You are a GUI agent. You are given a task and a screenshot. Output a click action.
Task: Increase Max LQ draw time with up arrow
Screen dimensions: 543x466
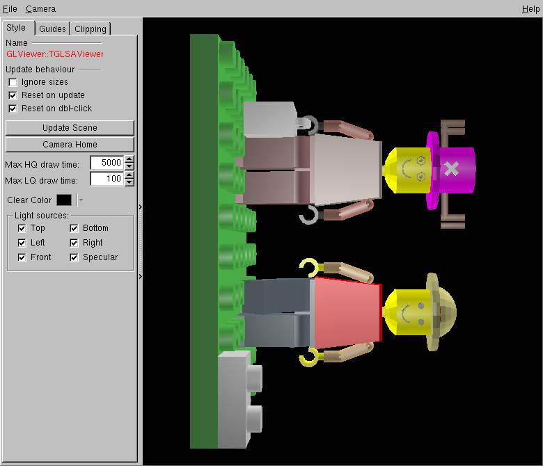(129, 175)
